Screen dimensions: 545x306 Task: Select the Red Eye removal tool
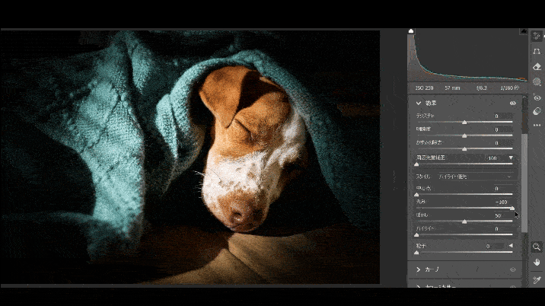tap(537, 97)
